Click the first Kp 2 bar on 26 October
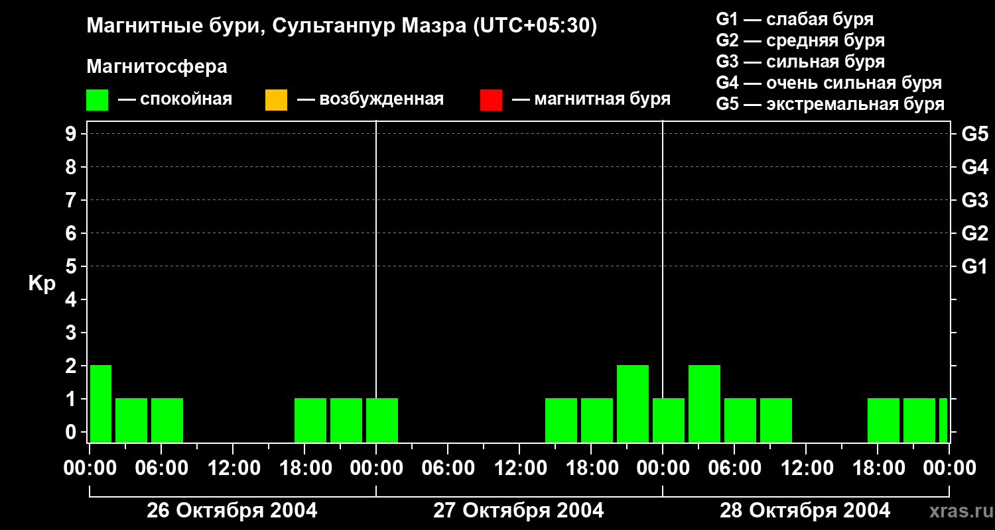The height and width of the screenshot is (530, 995). [100, 403]
